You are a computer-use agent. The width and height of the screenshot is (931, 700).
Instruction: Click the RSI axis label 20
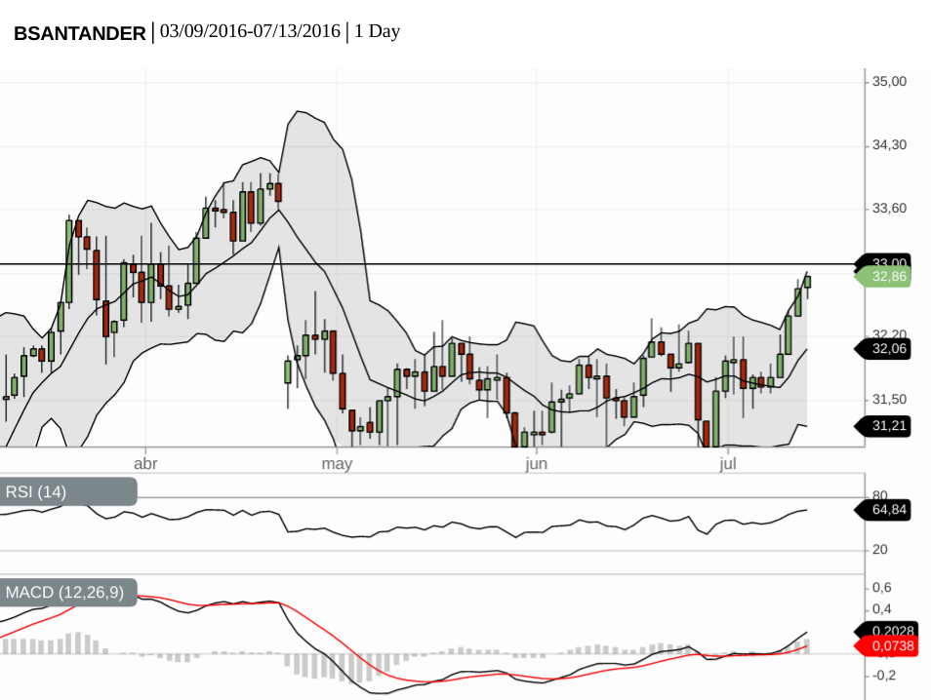click(880, 550)
